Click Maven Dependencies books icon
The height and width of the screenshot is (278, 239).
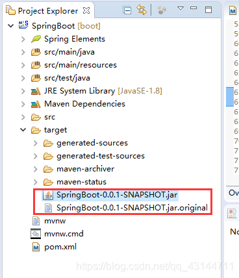[36, 105]
